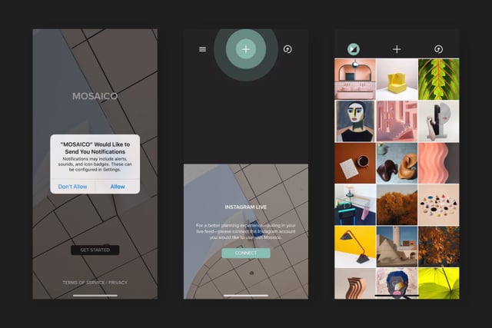Image resolution: width=492 pixels, height=328 pixels.
Task: Open the brown abstract sculptures thumbnail
Action: point(397,163)
